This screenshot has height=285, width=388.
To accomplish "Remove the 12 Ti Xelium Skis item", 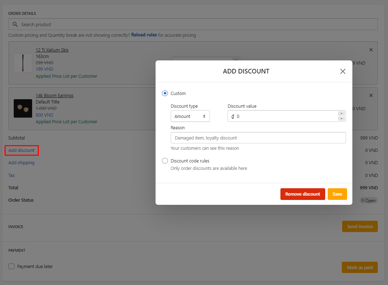I will click(371, 50).
